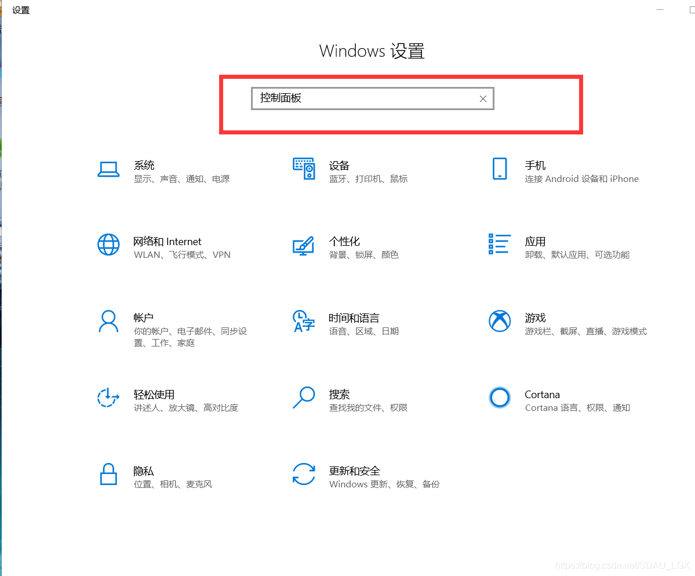Select the 设备 category title
Image resolution: width=695 pixels, height=576 pixels.
coord(339,166)
